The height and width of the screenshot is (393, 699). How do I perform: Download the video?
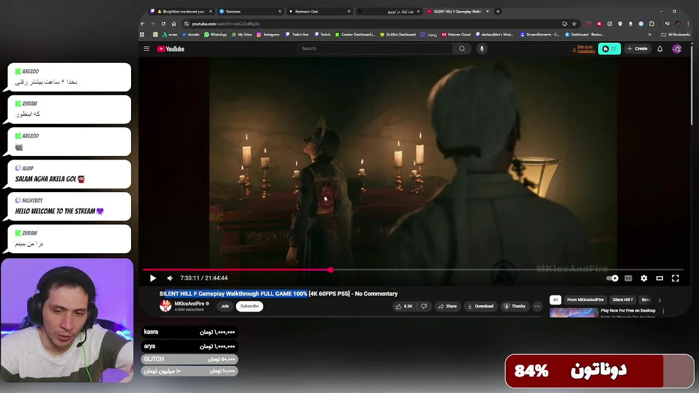coord(481,306)
